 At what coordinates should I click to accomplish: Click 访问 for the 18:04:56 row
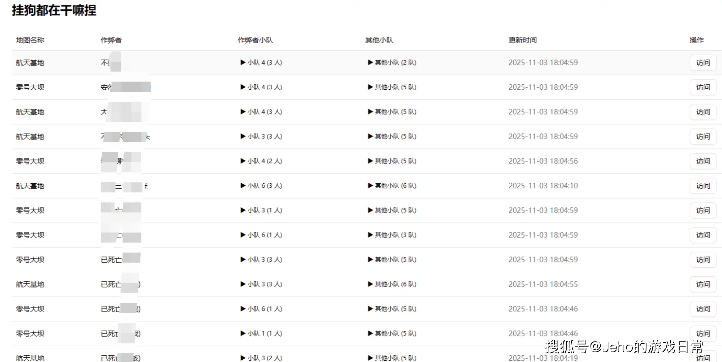tap(703, 161)
